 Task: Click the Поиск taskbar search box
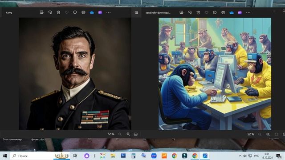point(40,156)
